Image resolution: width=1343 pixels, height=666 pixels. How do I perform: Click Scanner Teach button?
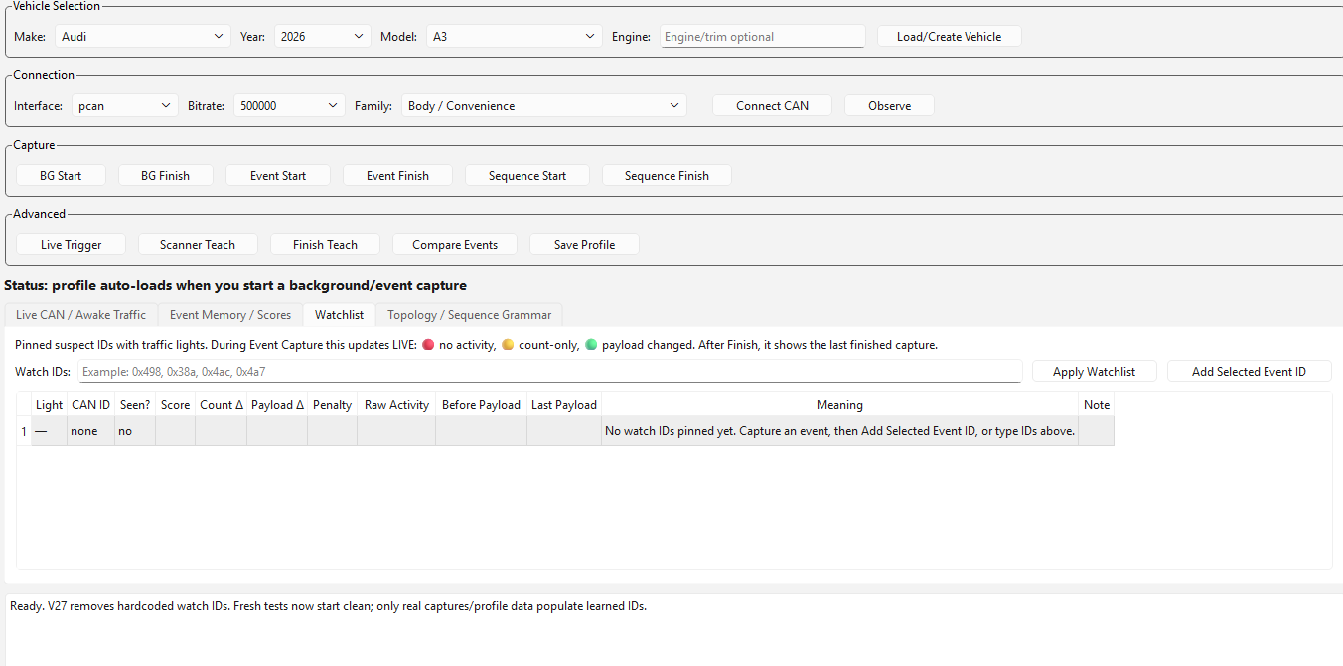tap(198, 245)
